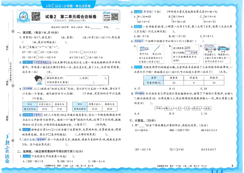
Task: Click the 生活情境 tag in question 4
Action: (x=27, y=89)
